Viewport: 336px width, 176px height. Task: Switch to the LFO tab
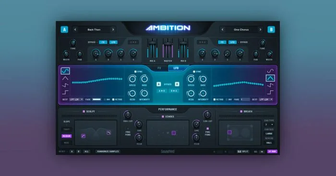pyautogui.click(x=176, y=68)
